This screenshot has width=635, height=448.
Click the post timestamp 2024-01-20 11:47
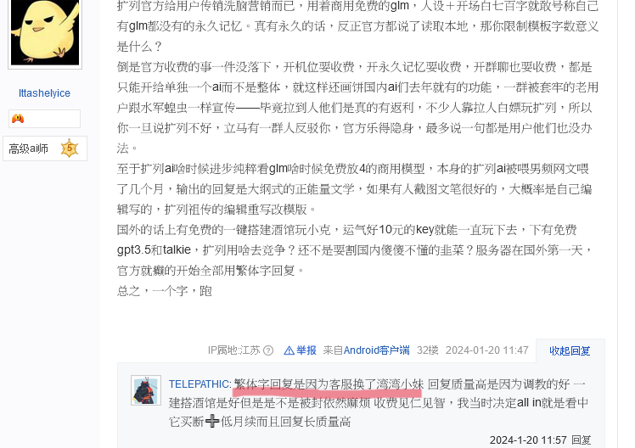486,350
